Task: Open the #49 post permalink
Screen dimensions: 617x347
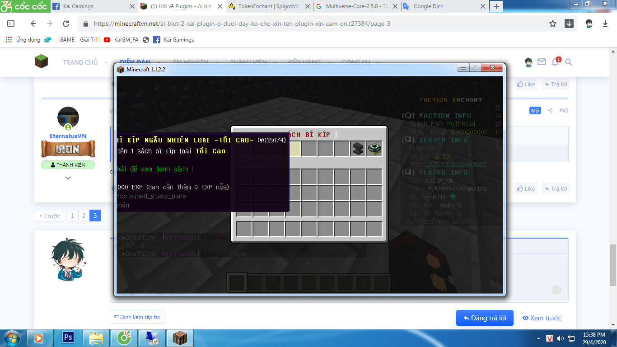Action: pos(564,110)
